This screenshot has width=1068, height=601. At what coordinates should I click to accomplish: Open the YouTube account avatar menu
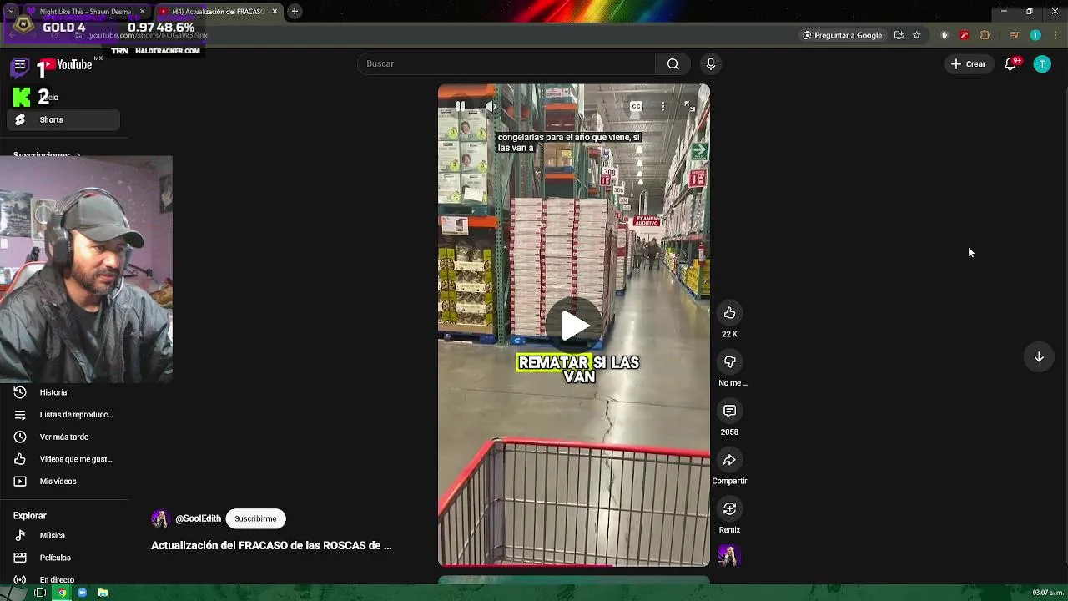coord(1042,64)
